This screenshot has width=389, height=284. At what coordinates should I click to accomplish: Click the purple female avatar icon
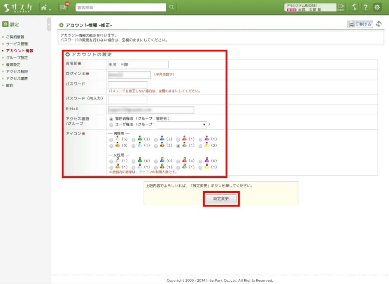(x=207, y=160)
